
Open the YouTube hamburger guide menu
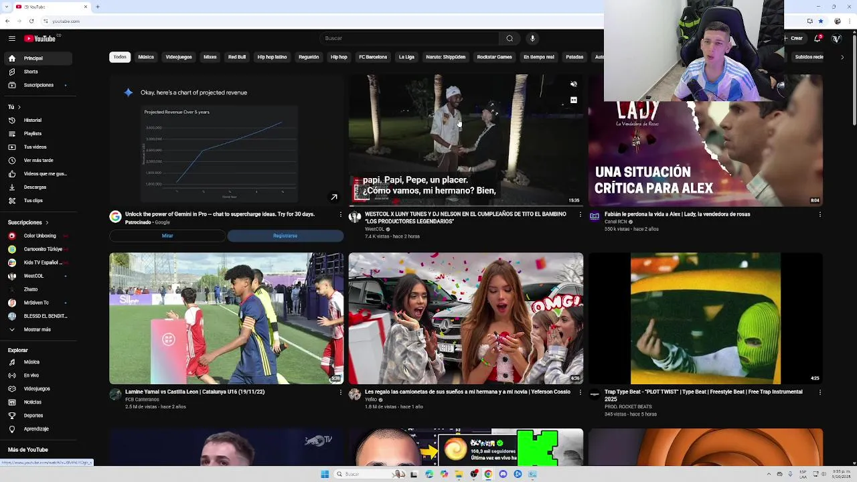(11, 38)
